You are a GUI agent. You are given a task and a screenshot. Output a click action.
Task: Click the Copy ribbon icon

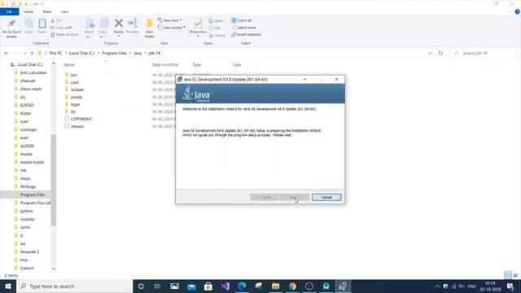[28, 27]
